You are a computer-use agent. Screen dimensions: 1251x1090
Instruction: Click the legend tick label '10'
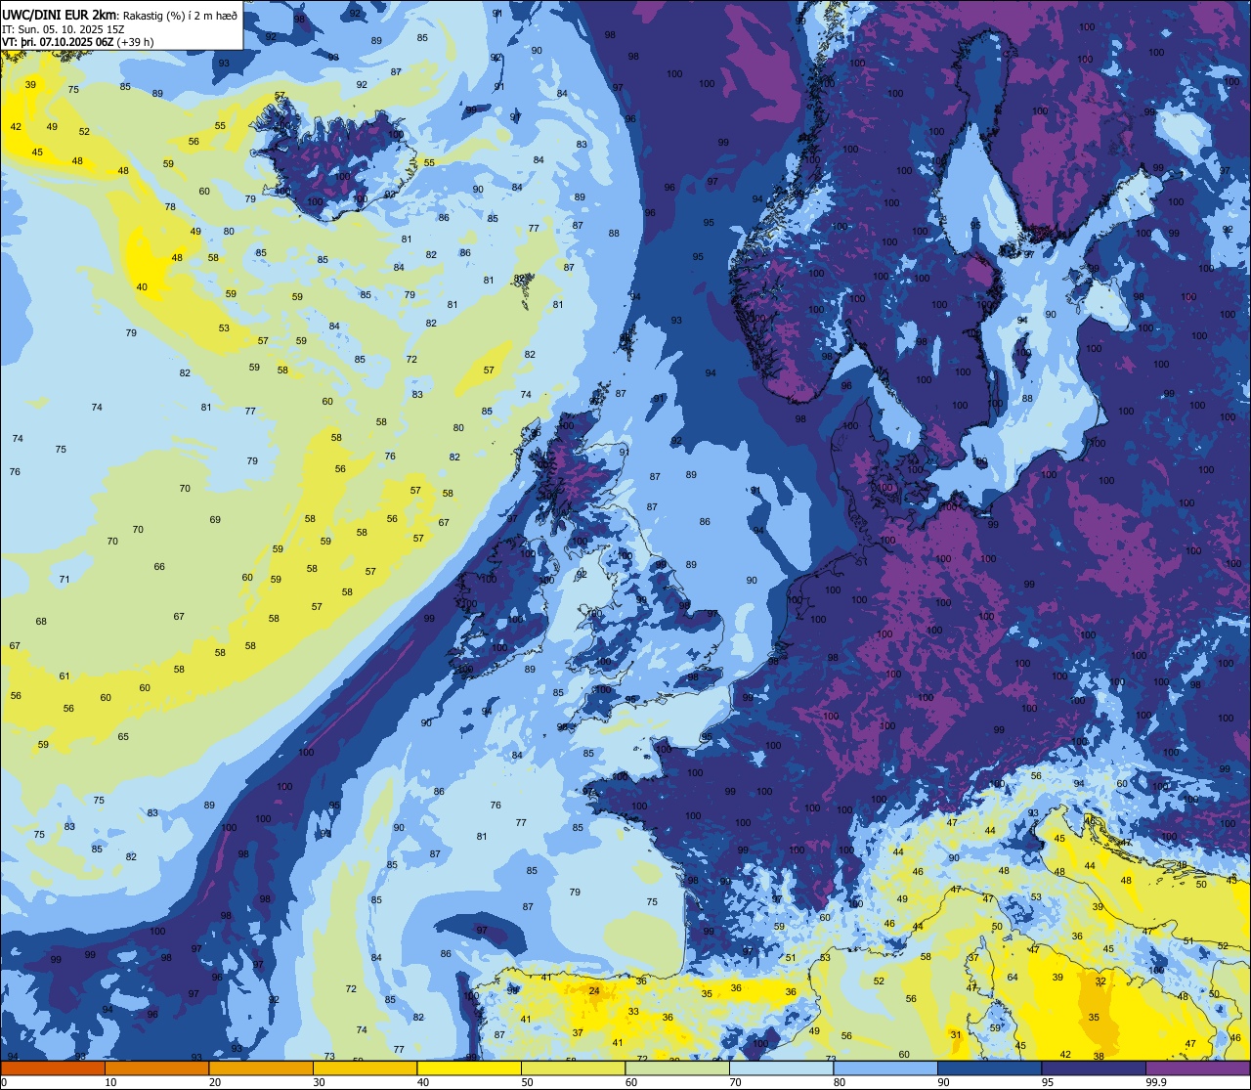(110, 1082)
